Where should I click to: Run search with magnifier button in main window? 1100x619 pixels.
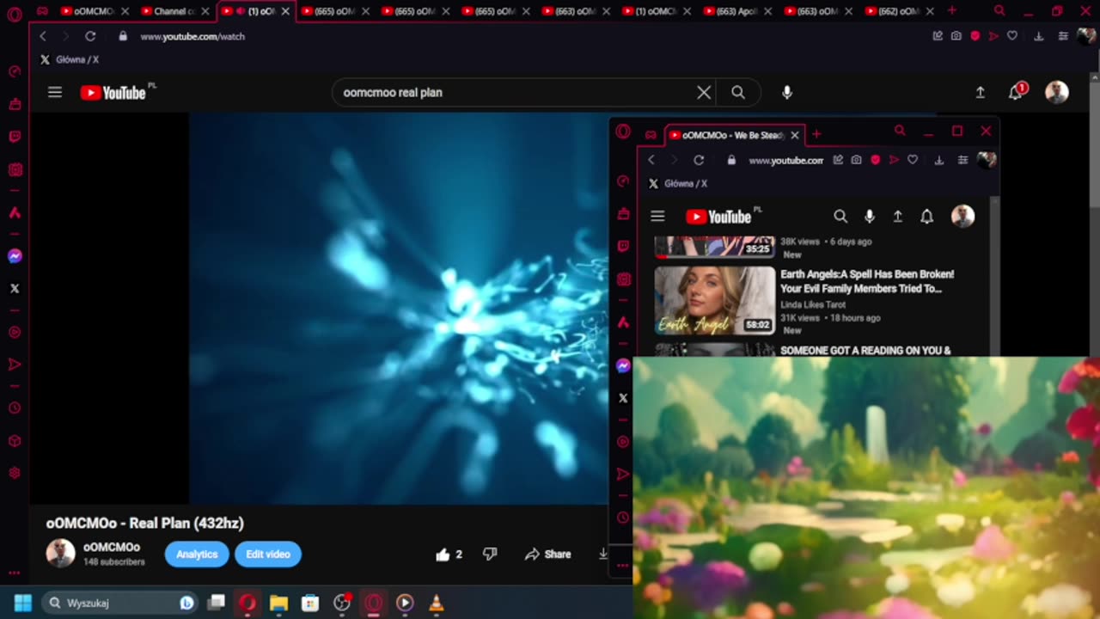tap(738, 92)
